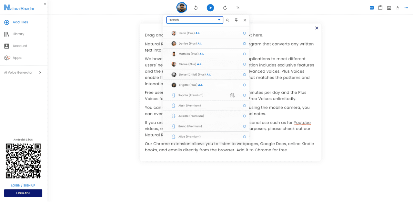The height and width of the screenshot is (202, 413).
Task: Click the LOGIN / SIGN UP link
Action: pos(23,186)
